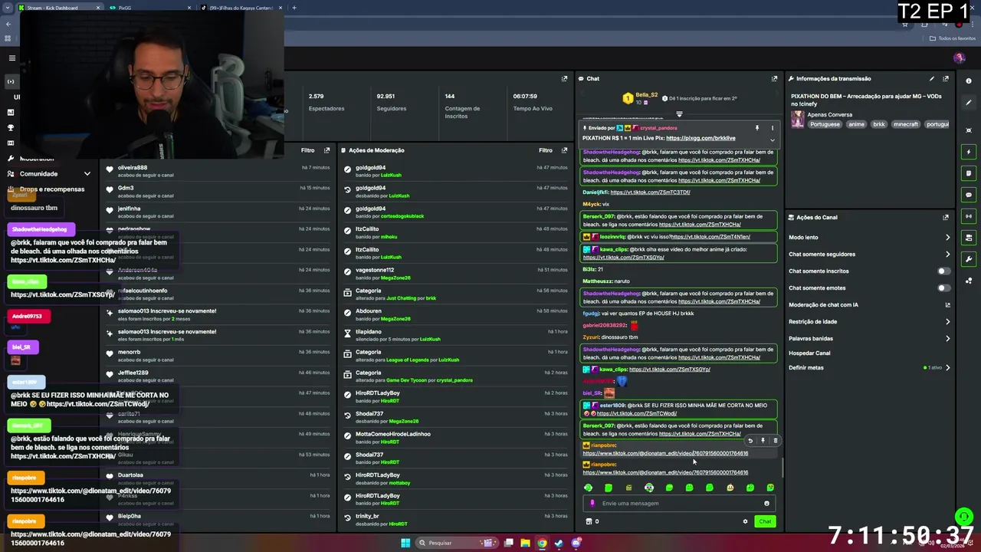Click the Apenas Conversa category thumbnail

point(798,120)
